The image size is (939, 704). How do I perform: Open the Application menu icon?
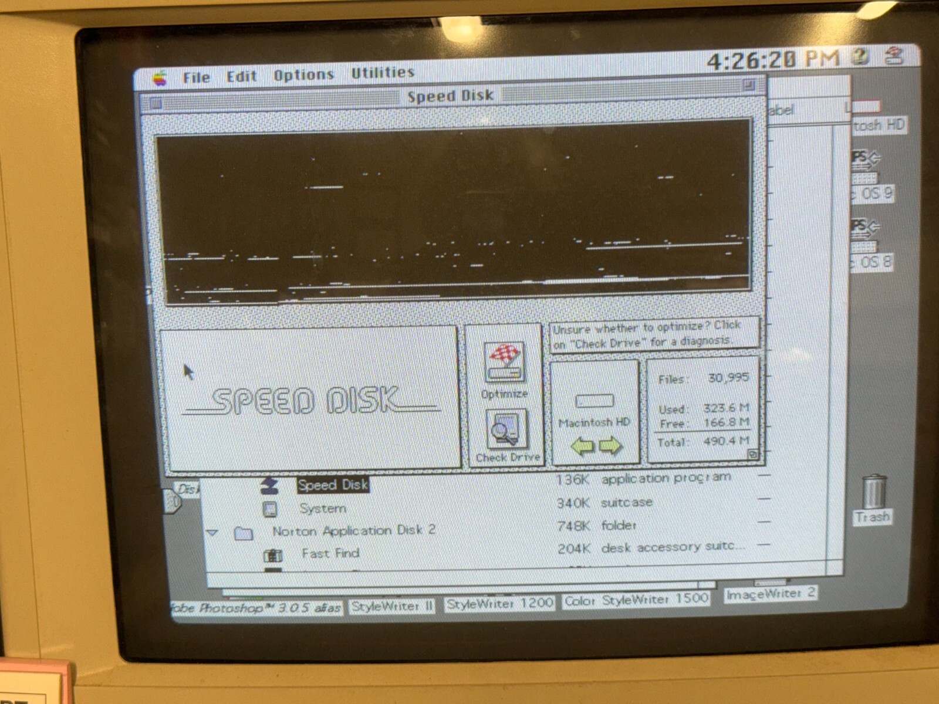[894, 56]
